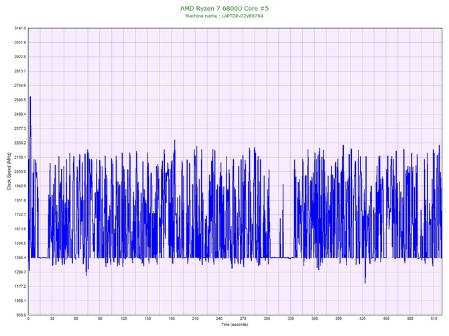Viewport: 449px width, 336px height.
Task: Click the Clock Speed (MHz) axis label
Action: click(x=9, y=171)
